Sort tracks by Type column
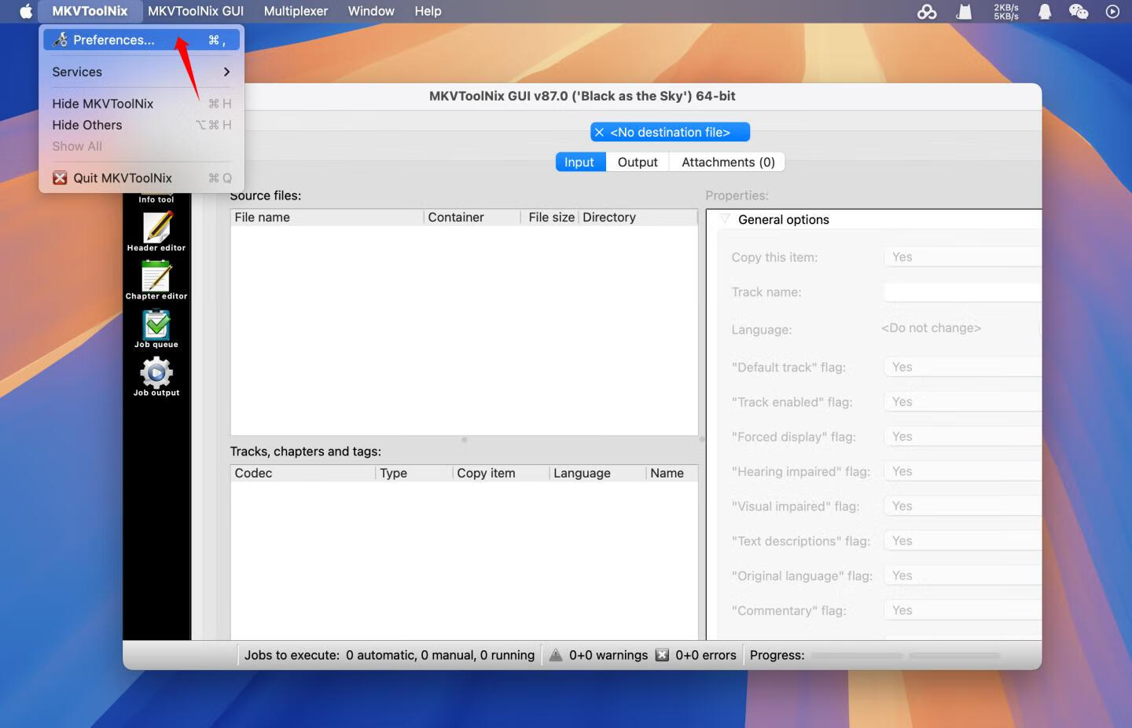 (414, 474)
